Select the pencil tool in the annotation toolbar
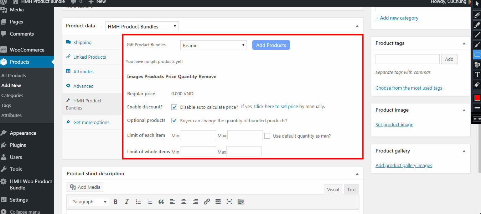The width and height of the screenshot is (481, 214). click(x=477, y=15)
